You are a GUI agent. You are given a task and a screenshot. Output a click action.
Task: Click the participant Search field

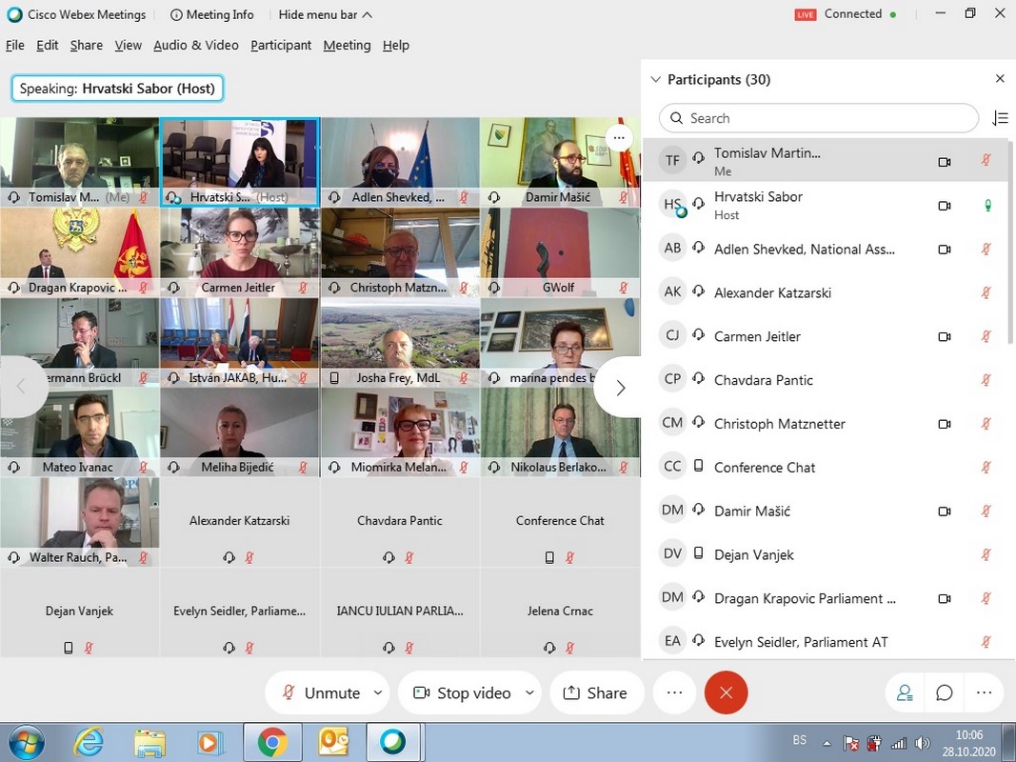(819, 118)
